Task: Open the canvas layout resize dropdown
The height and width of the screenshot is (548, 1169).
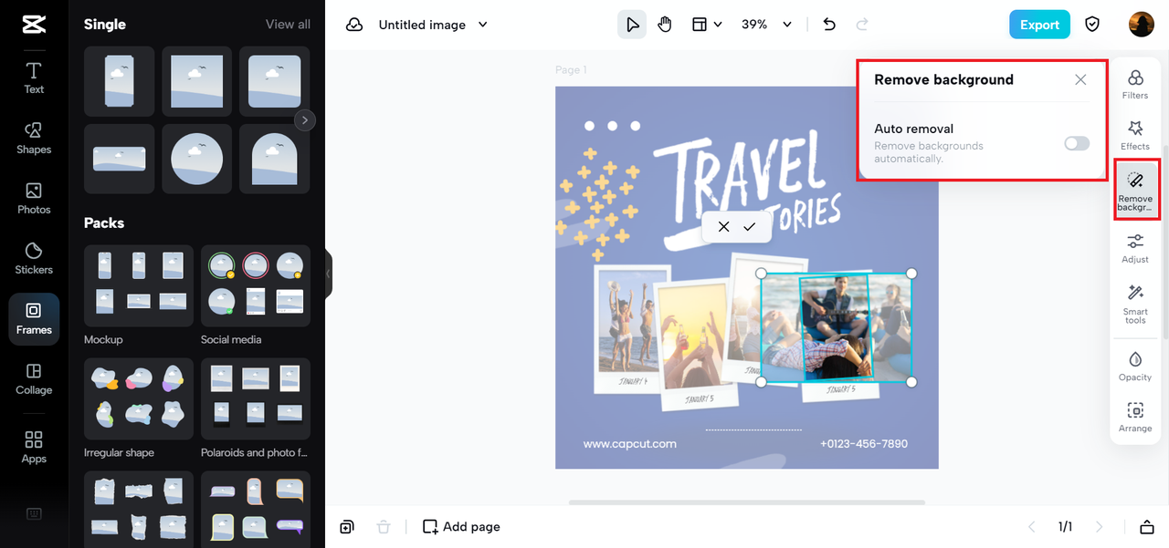Action: click(x=707, y=25)
